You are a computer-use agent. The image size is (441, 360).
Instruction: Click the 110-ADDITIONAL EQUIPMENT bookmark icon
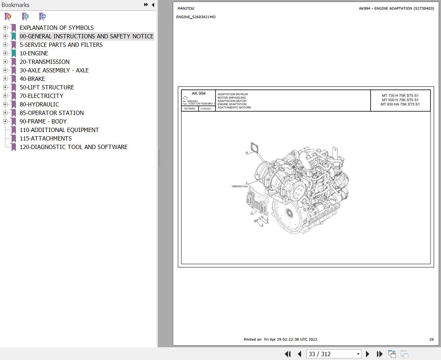(14, 130)
